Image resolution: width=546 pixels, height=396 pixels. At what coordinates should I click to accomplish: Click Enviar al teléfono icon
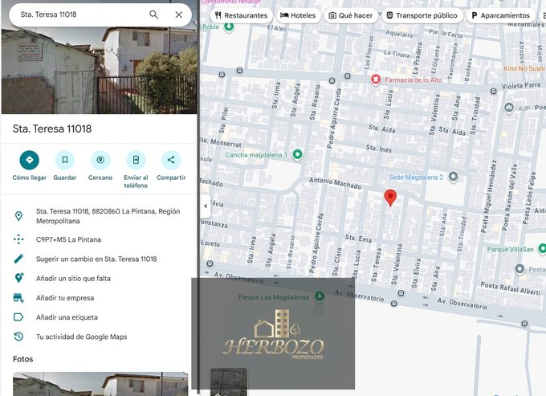(136, 160)
